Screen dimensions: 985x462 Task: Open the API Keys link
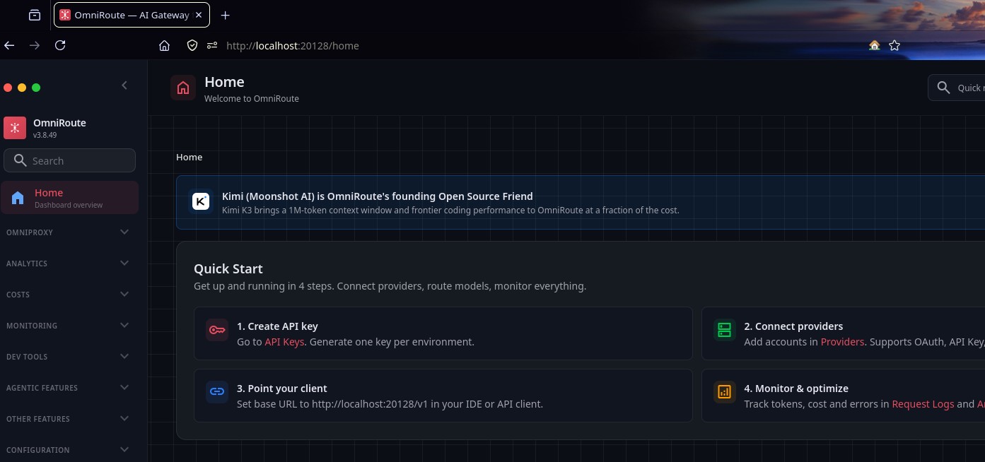tap(284, 342)
